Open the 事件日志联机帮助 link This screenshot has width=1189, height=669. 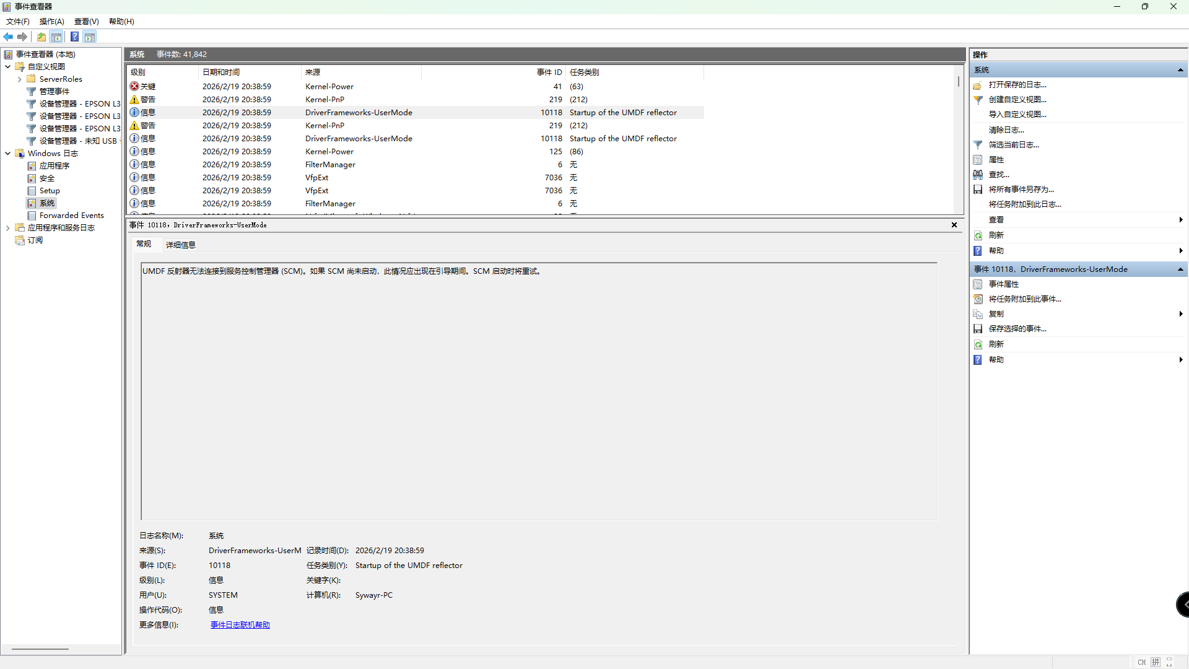click(x=240, y=625)
